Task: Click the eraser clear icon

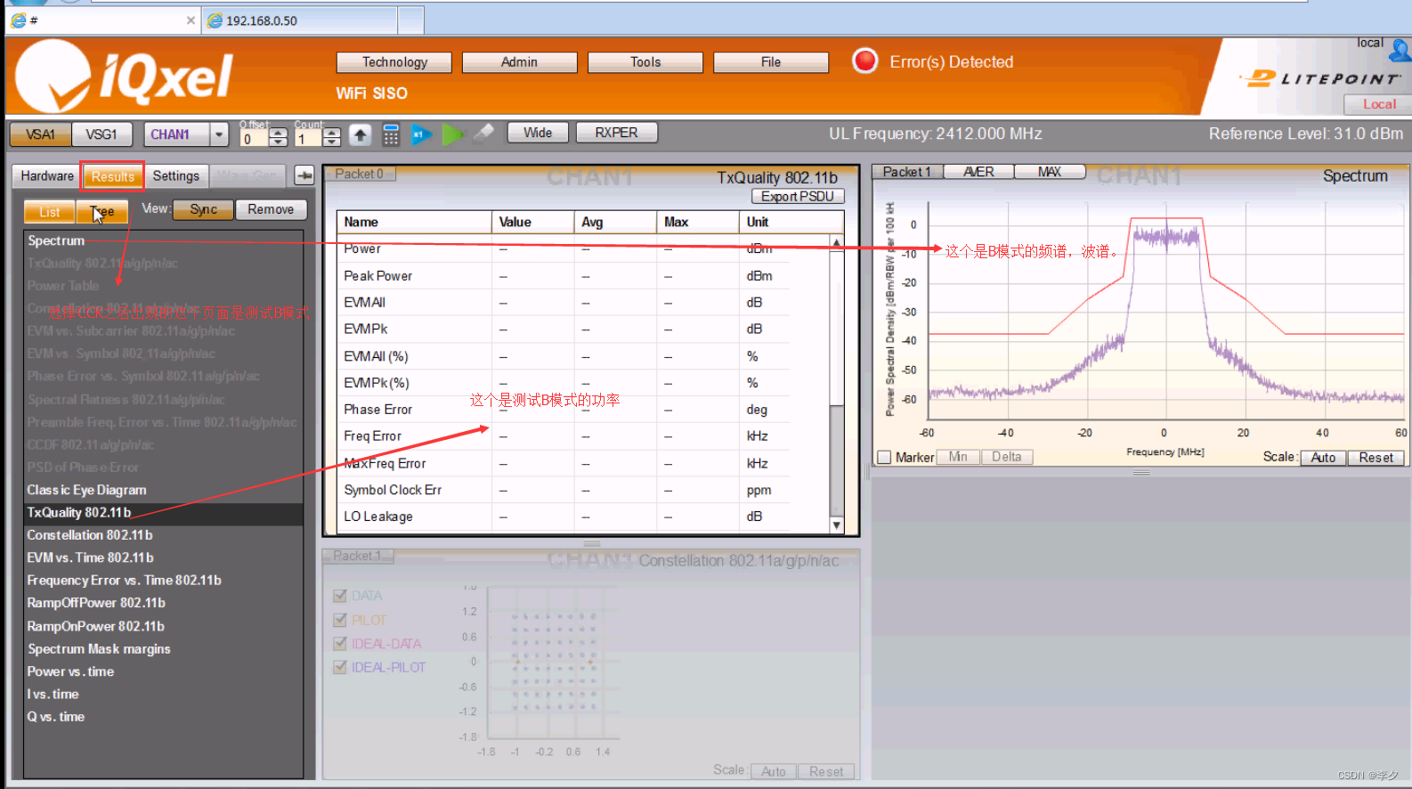Action: point(483,134)
